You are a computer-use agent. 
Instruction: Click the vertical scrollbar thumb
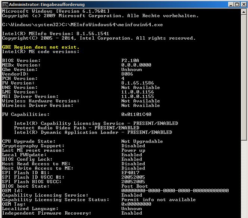[244, 77]
